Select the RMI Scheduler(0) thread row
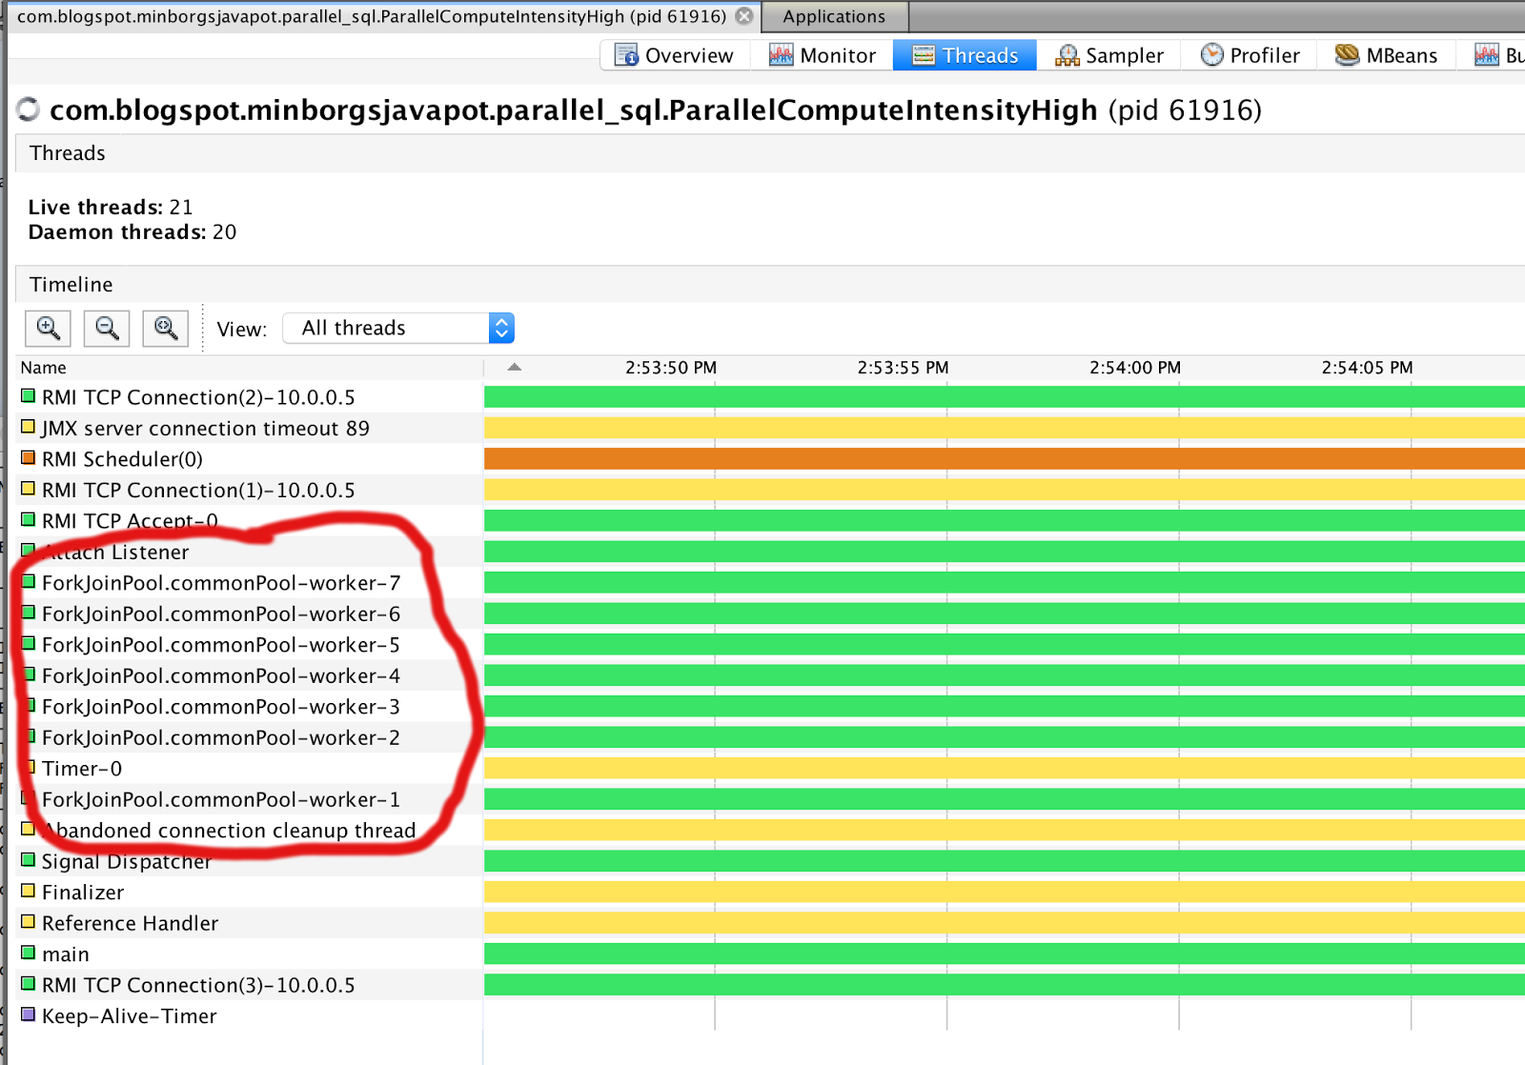Screen dimensions: 1525x1065 point(250,459)
